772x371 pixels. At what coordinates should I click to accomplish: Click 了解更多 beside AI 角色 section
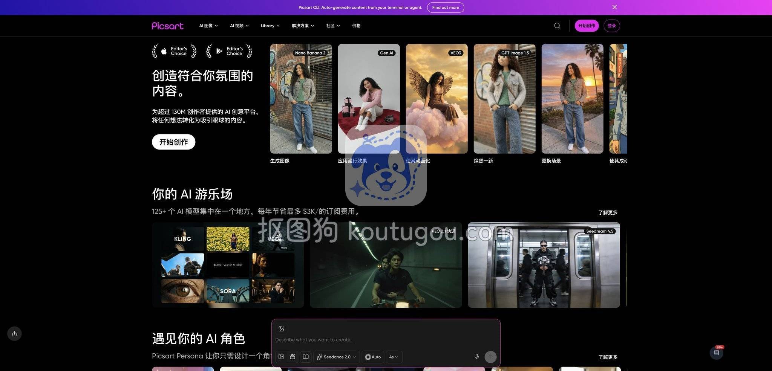click(x=608, y=357)
